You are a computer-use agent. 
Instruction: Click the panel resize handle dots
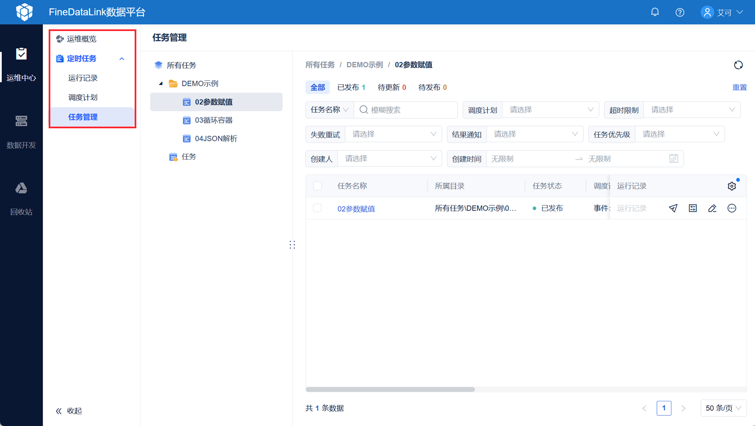click(292, 245)
